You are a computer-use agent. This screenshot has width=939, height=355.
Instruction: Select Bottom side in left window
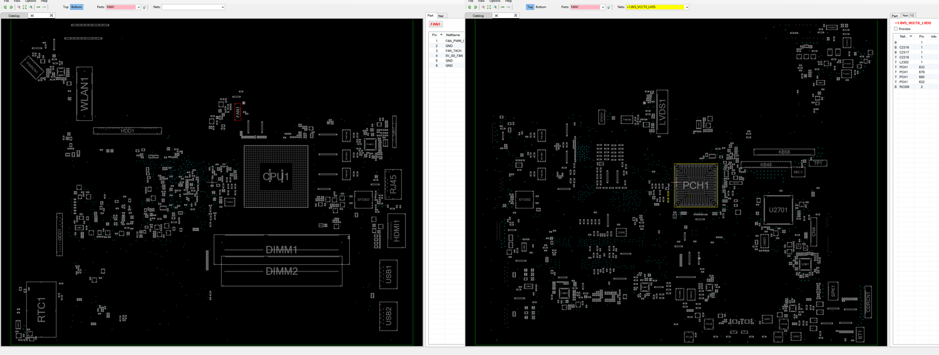point(76,7)
